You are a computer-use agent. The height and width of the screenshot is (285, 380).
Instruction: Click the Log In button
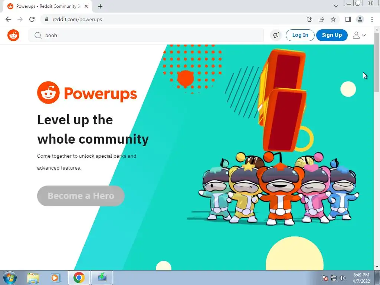(x=300, y=35)
